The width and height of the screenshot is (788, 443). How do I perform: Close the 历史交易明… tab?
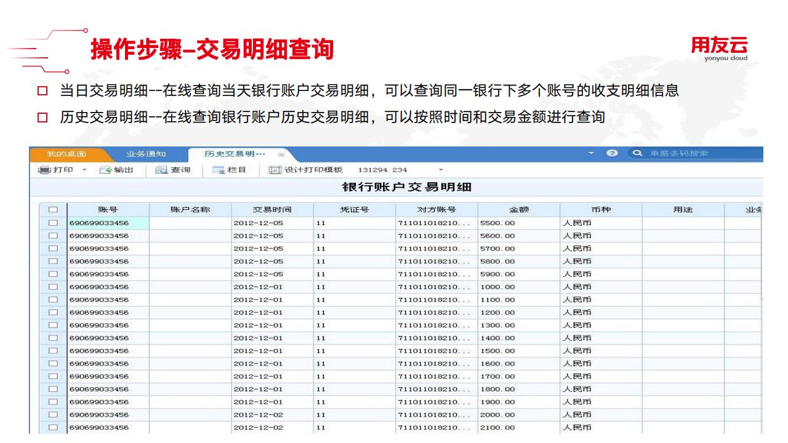pyautogui.click(x=281, y=154)
